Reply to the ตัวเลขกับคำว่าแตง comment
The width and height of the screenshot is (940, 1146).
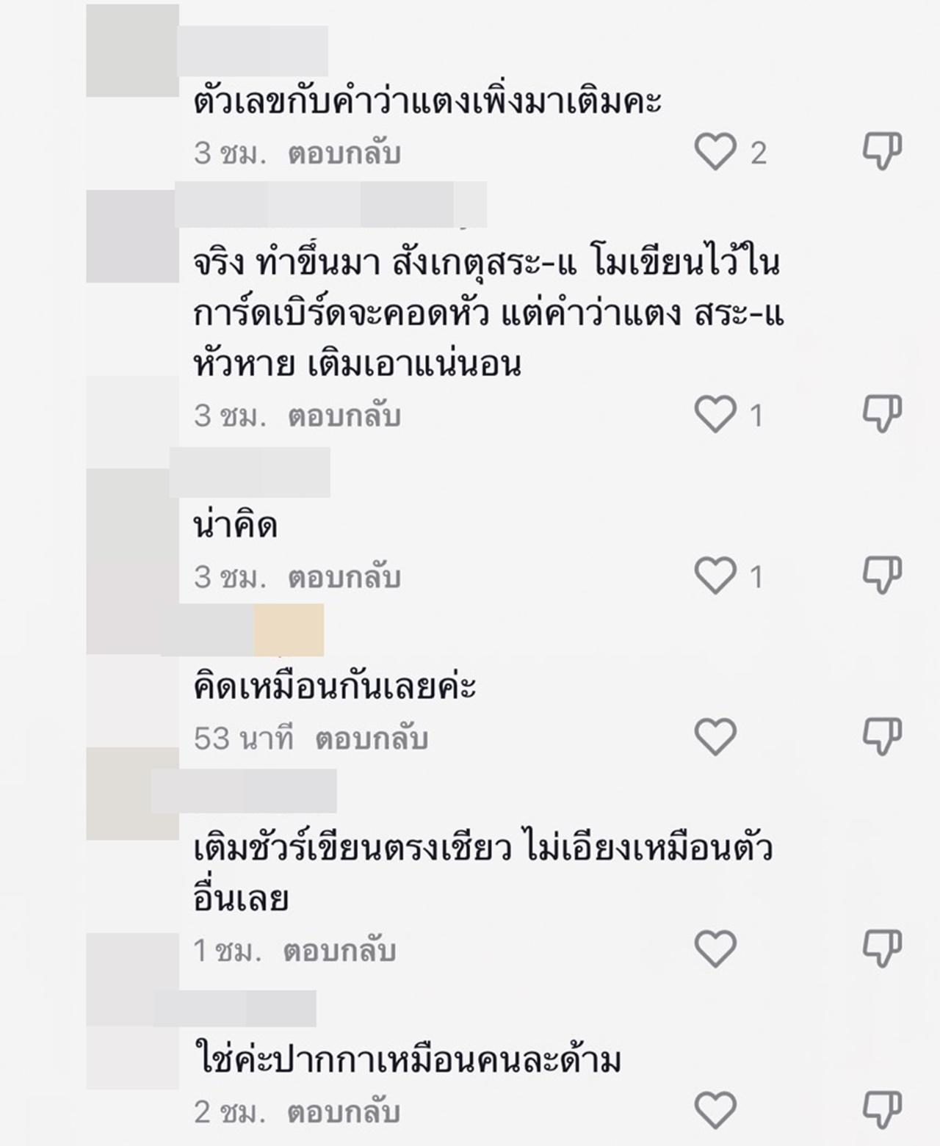(x=344, y=153)
